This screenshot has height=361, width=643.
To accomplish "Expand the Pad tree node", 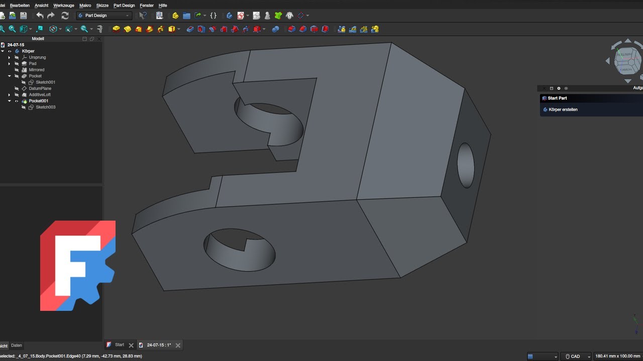I will (10, 64).
